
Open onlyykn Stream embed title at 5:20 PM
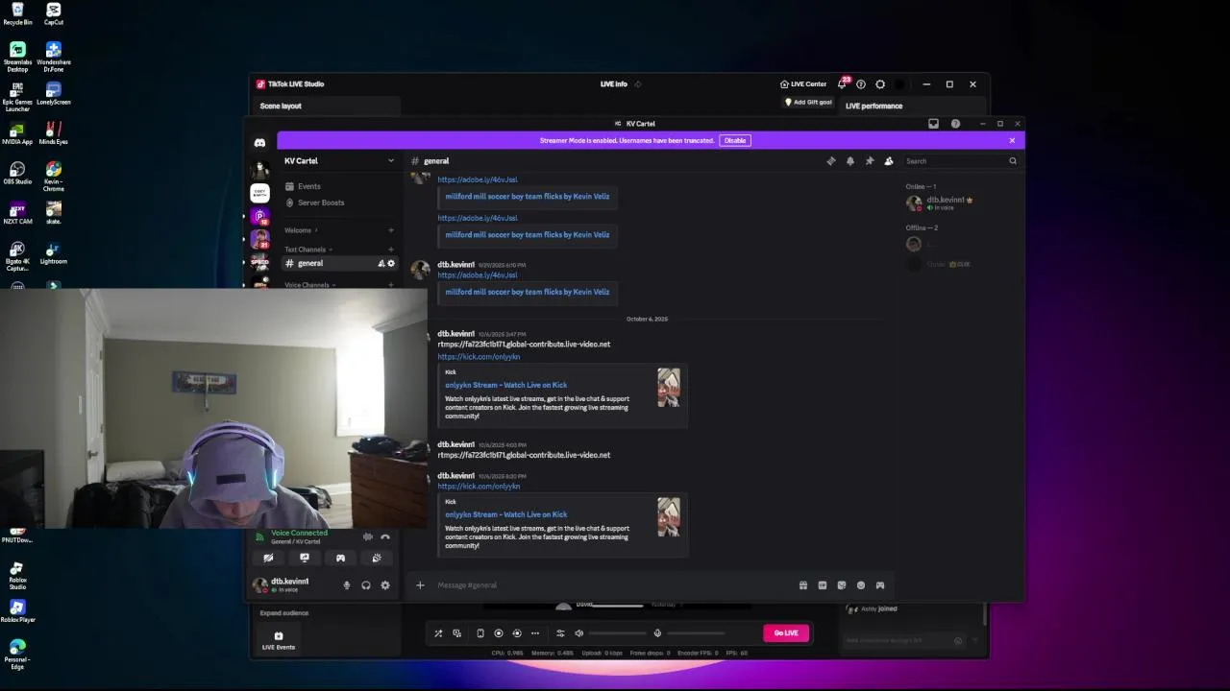pos(505,514)
